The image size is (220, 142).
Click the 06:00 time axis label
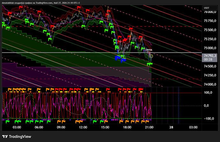click(x=39, y=127)
